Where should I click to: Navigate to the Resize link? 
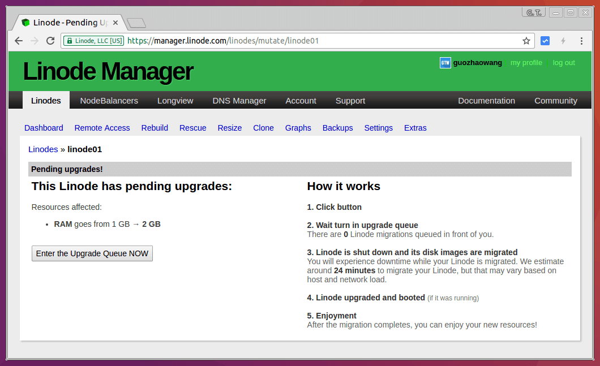tap(229, 128)
